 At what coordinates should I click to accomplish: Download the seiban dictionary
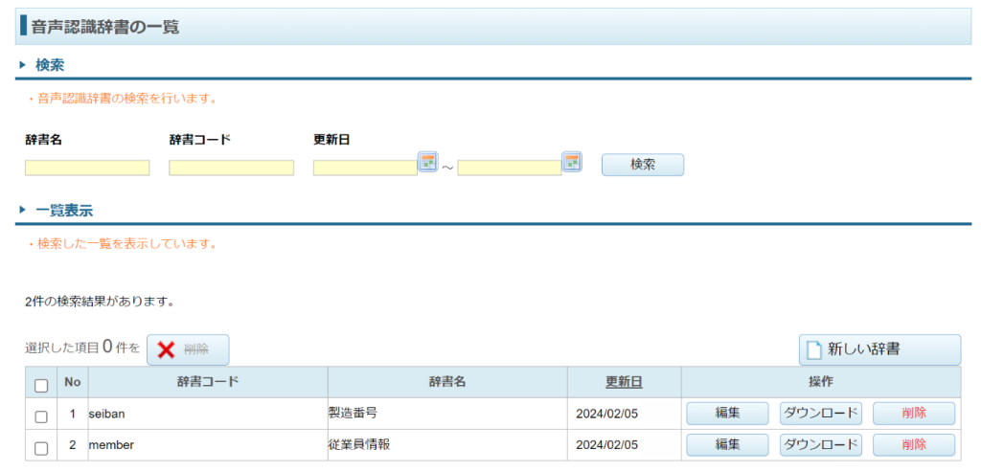(820, 414)
